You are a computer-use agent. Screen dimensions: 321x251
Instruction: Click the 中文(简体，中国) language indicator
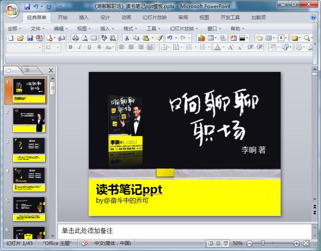coord(113,243)
